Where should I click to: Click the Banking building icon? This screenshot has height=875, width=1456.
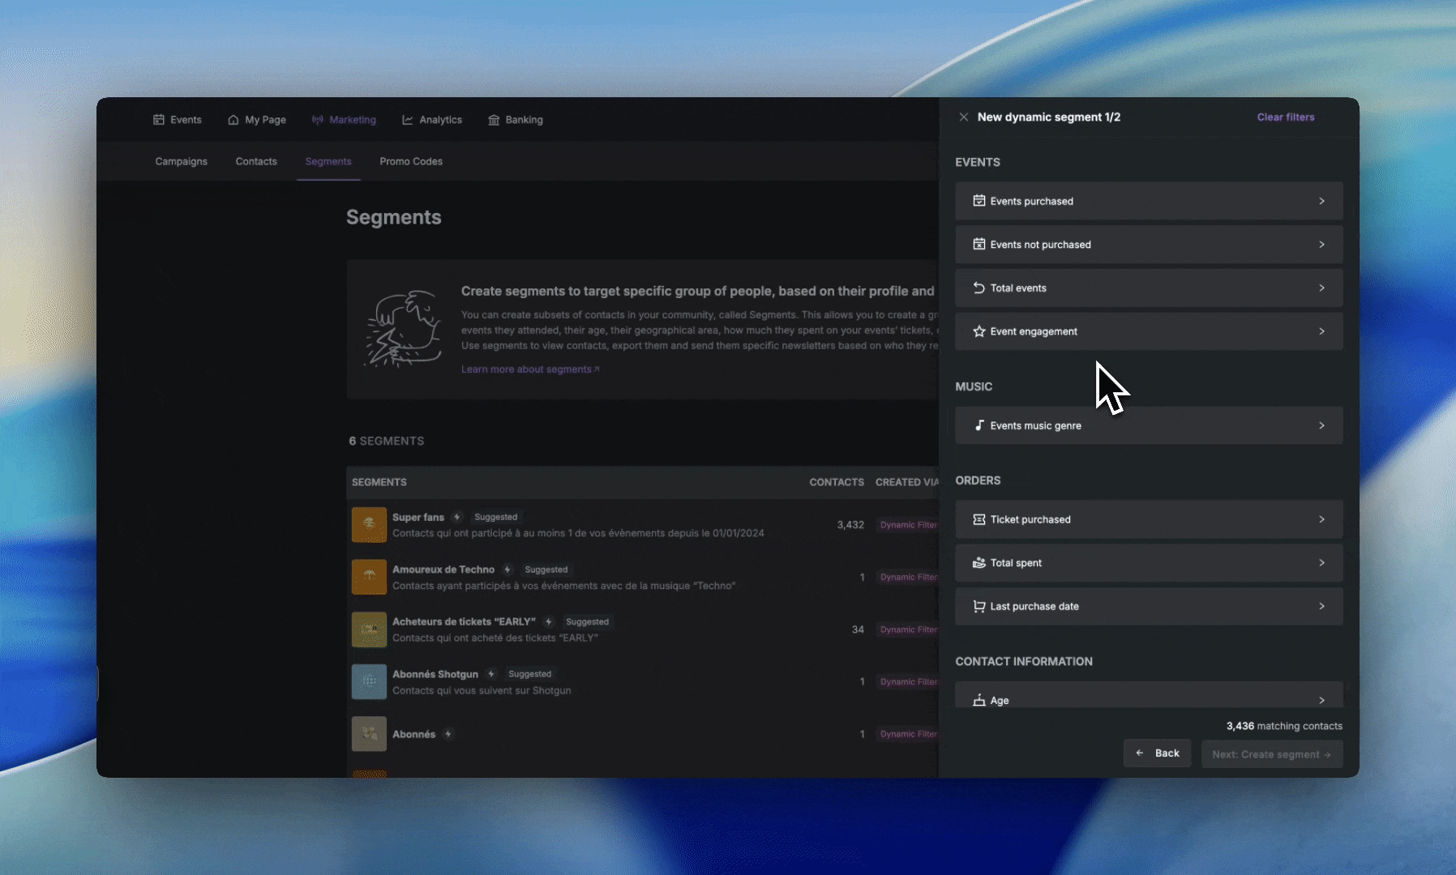coord(494,120)
